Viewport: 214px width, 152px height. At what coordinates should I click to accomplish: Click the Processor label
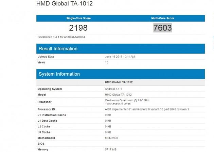[44, 102]
